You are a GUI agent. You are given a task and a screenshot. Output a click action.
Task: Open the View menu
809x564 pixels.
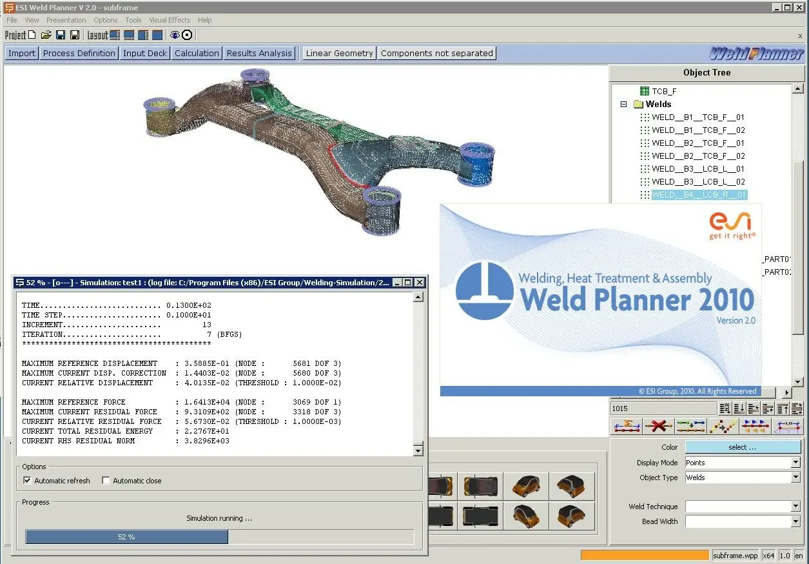[x=32, y=20]
